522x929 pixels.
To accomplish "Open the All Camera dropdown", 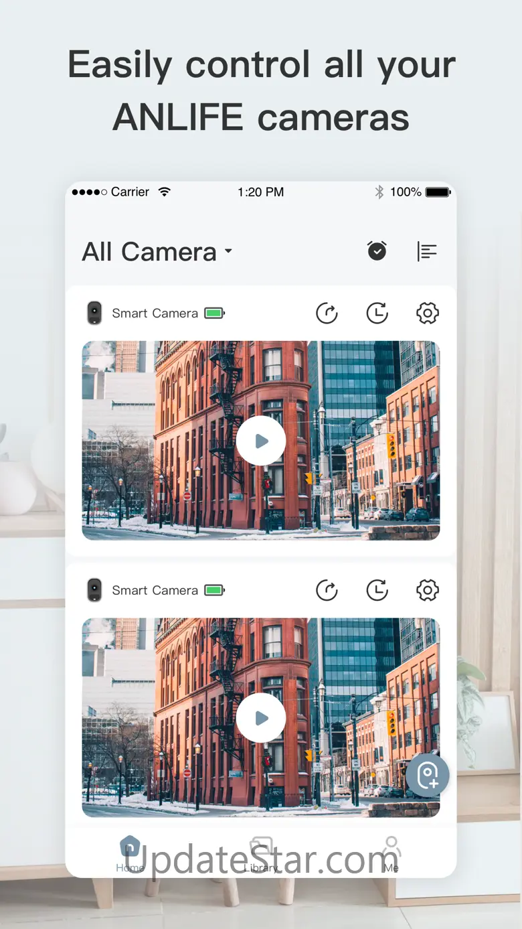I will coord(157,252).
